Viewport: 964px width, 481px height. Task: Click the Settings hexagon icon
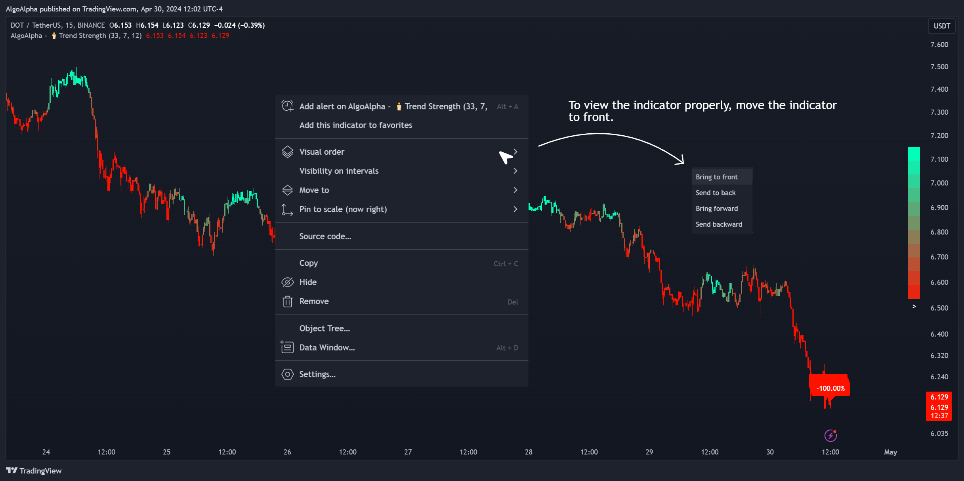(287, 374)
